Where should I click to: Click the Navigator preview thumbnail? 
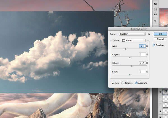click(164, 17)
